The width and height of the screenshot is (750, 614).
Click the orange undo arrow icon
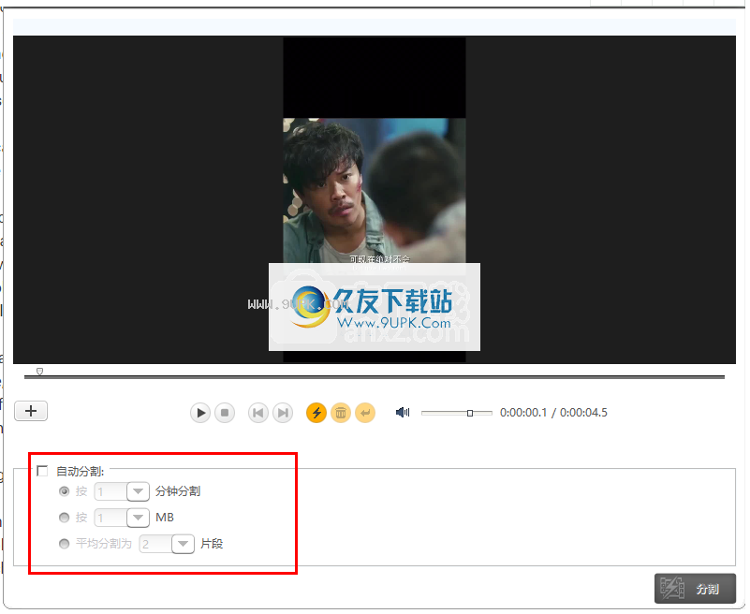[365, 413]
